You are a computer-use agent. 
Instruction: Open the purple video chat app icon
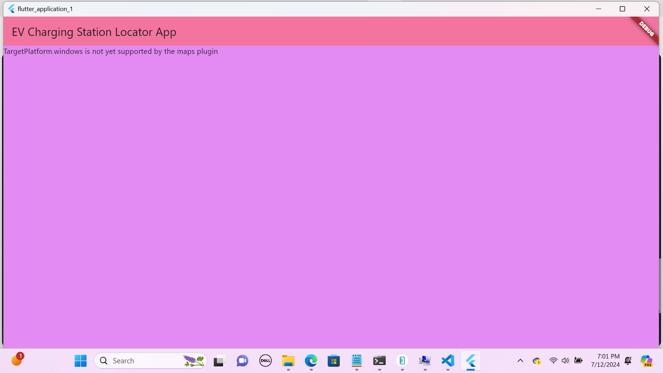[242, 361]
